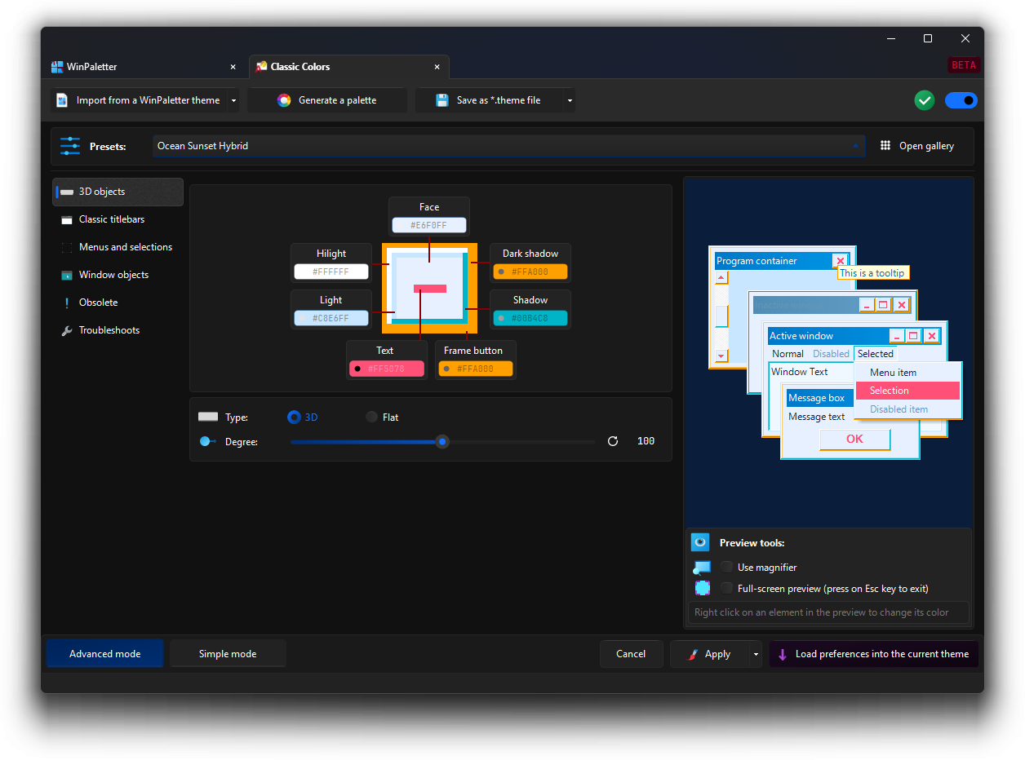1025x760 pixels.
Task: Click the Preview tools eye icon
Action: 700,542
